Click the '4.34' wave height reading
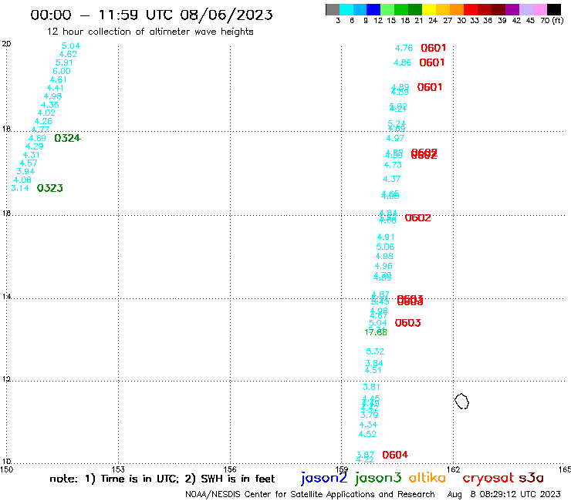Viewport: 571px width, 501px height. 369,425
